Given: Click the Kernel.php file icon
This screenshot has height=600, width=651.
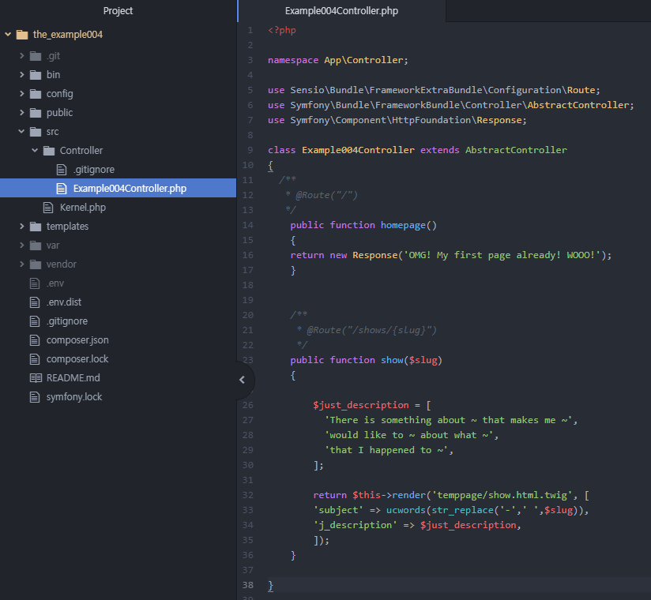Looking at the screenshot, I should click(48, 208).
